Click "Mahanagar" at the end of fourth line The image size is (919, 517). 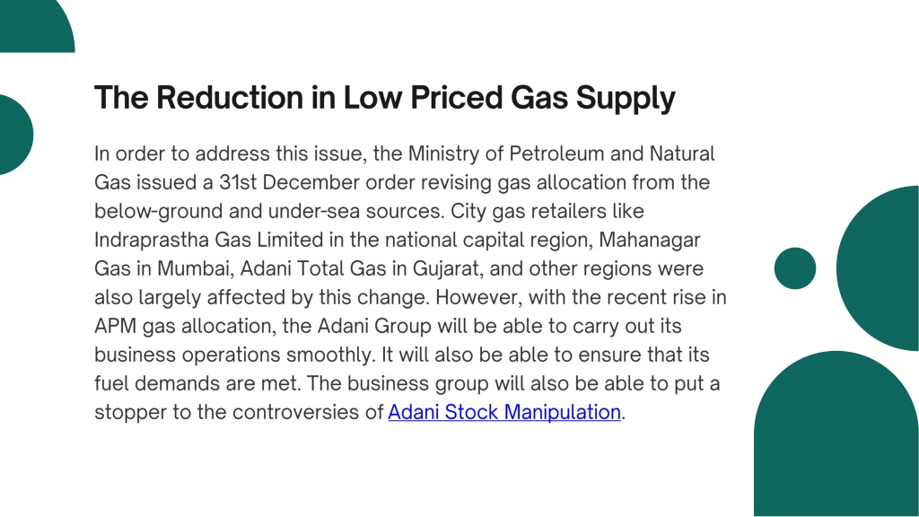(650, 240)
